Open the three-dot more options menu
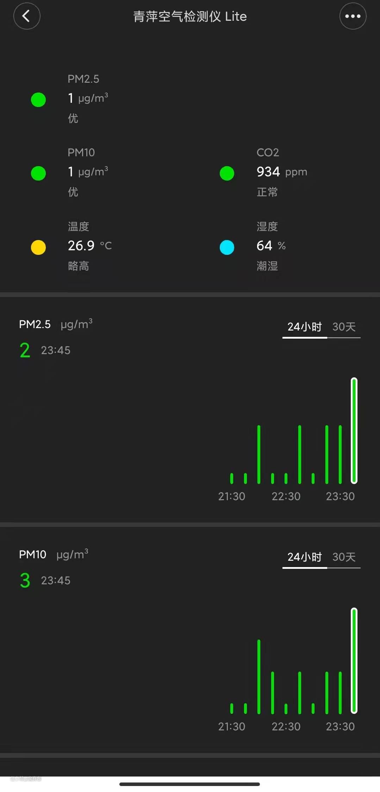This screenshot has width=380, height=792. point(353,16)
